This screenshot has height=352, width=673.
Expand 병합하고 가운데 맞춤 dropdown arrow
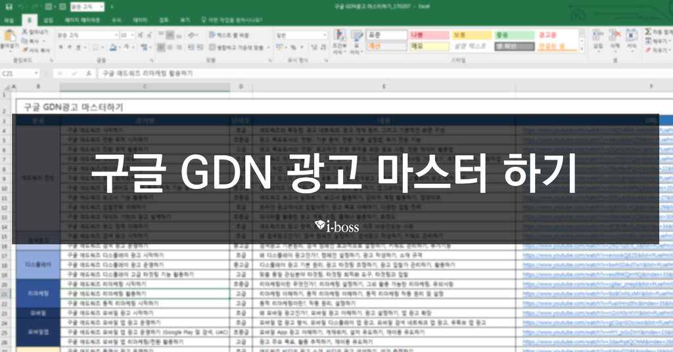pos(268,47)
